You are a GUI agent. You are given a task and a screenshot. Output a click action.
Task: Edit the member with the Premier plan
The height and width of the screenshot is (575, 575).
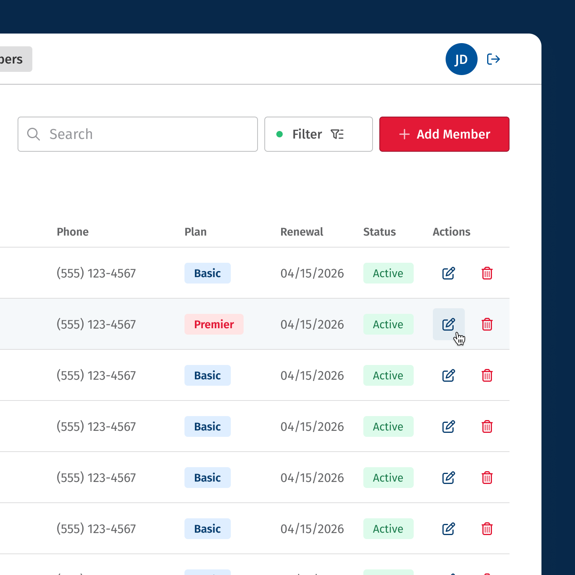448,324
